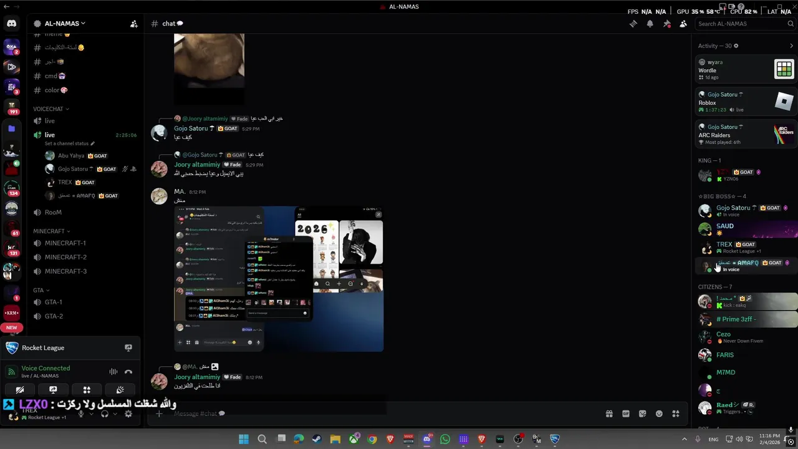Turn on camera button
798x449 pixels.
20,390
